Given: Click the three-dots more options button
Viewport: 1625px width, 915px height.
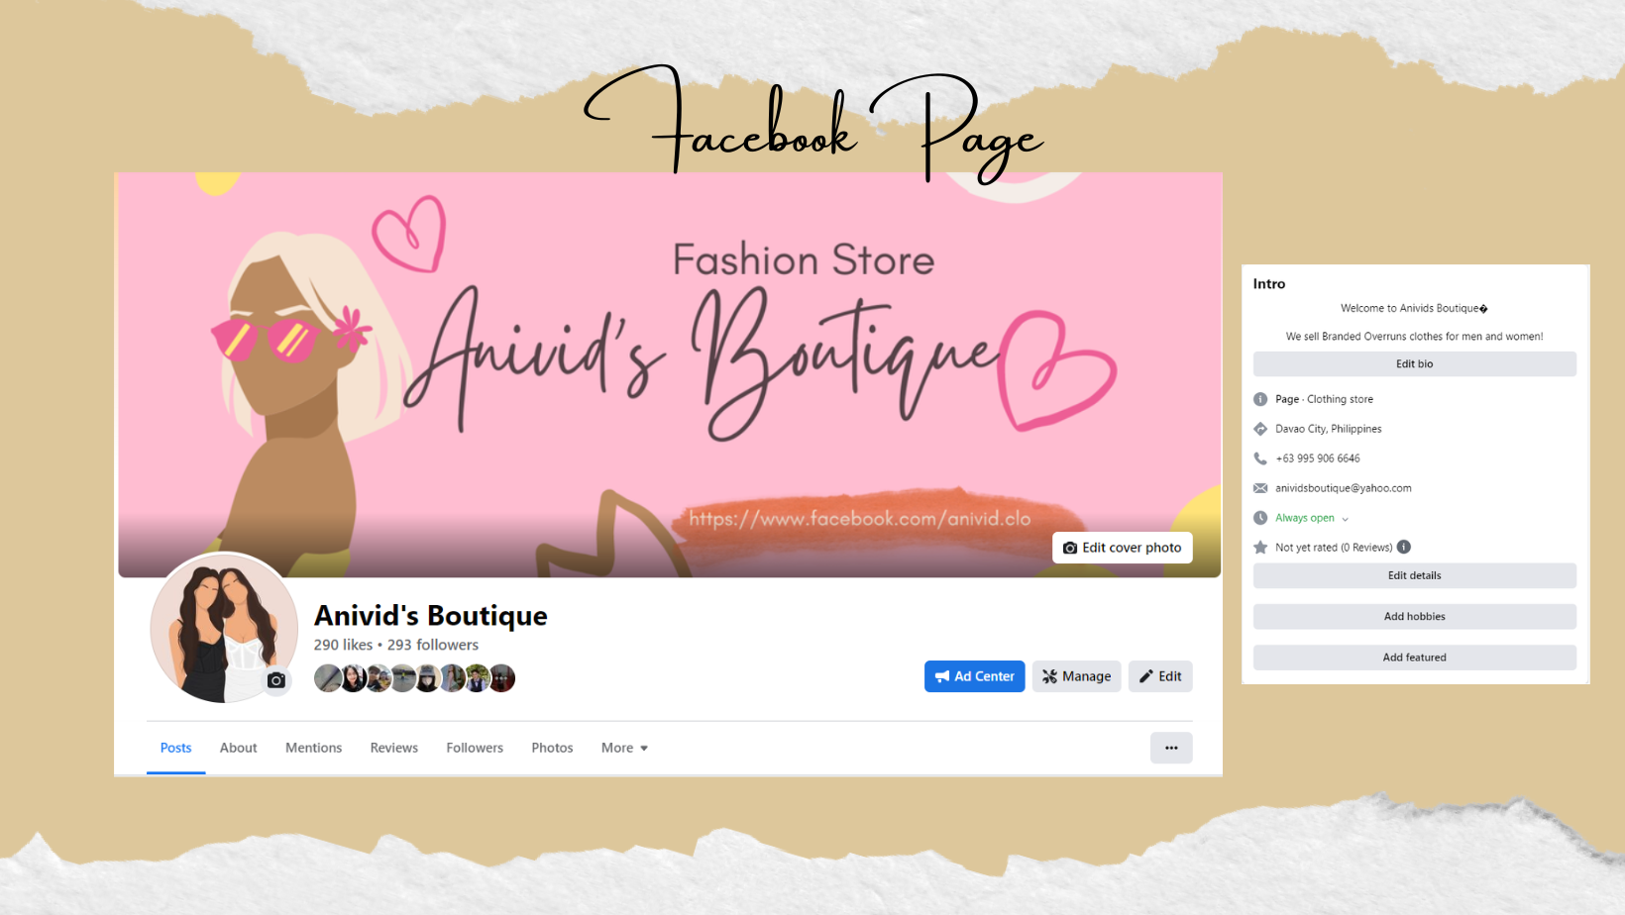Looking at the screenshot, I should [1171, 748].
